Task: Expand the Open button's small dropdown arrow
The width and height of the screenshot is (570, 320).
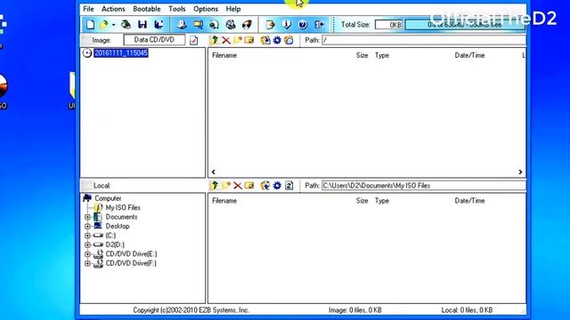Action: click(x=113, y=25)
